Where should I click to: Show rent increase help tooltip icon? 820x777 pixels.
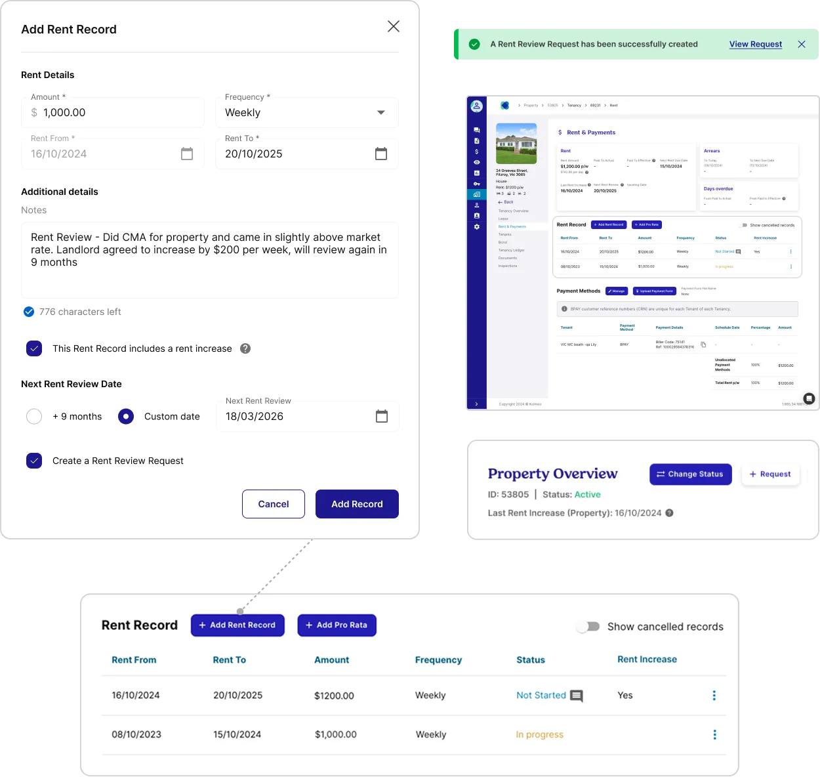(245, 348)
